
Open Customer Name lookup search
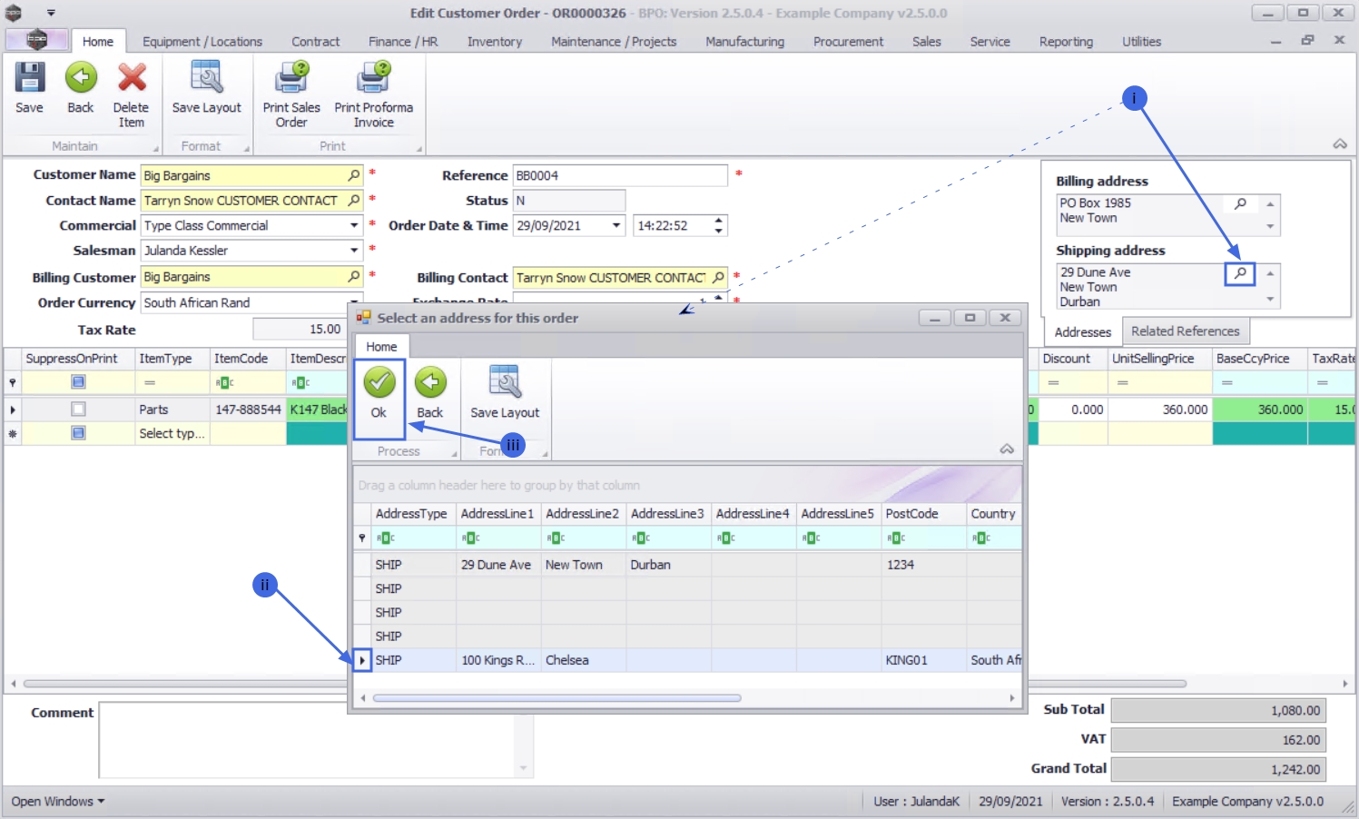(354, 175)
